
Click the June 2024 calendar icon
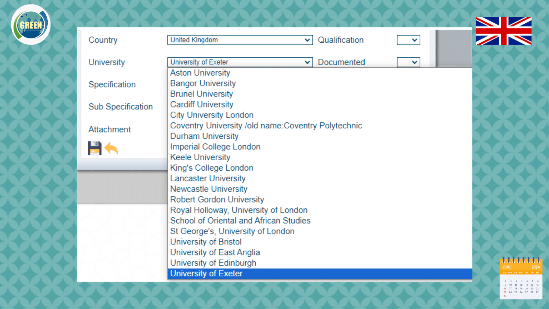point(521,278)
